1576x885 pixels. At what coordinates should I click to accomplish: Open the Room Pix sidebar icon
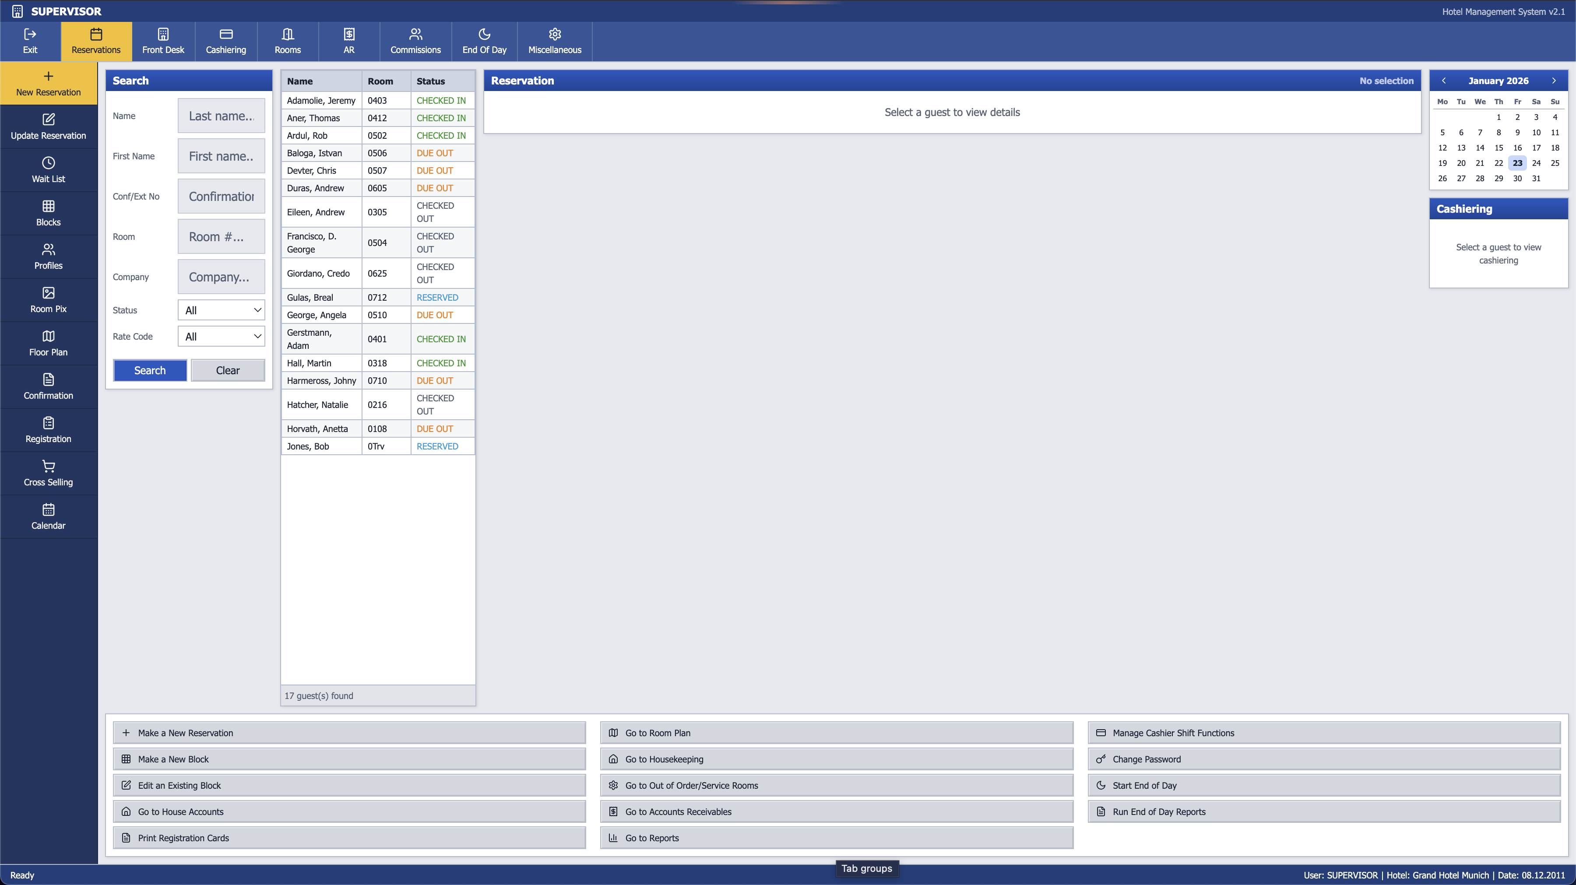point(48,293)
